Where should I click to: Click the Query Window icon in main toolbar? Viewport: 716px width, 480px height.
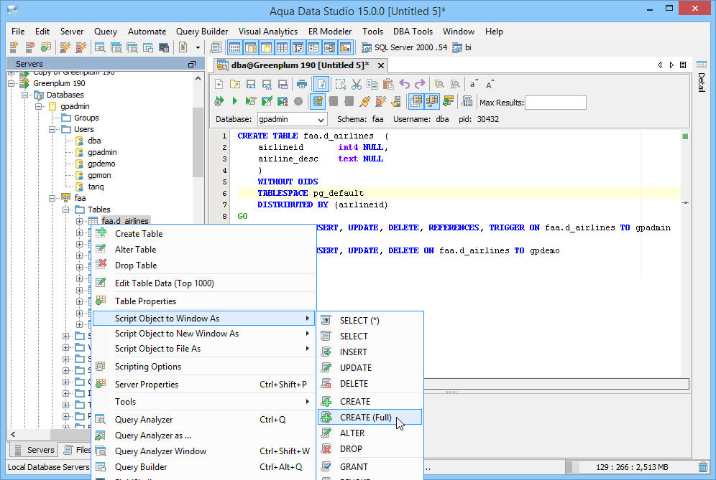pos(99,47)
